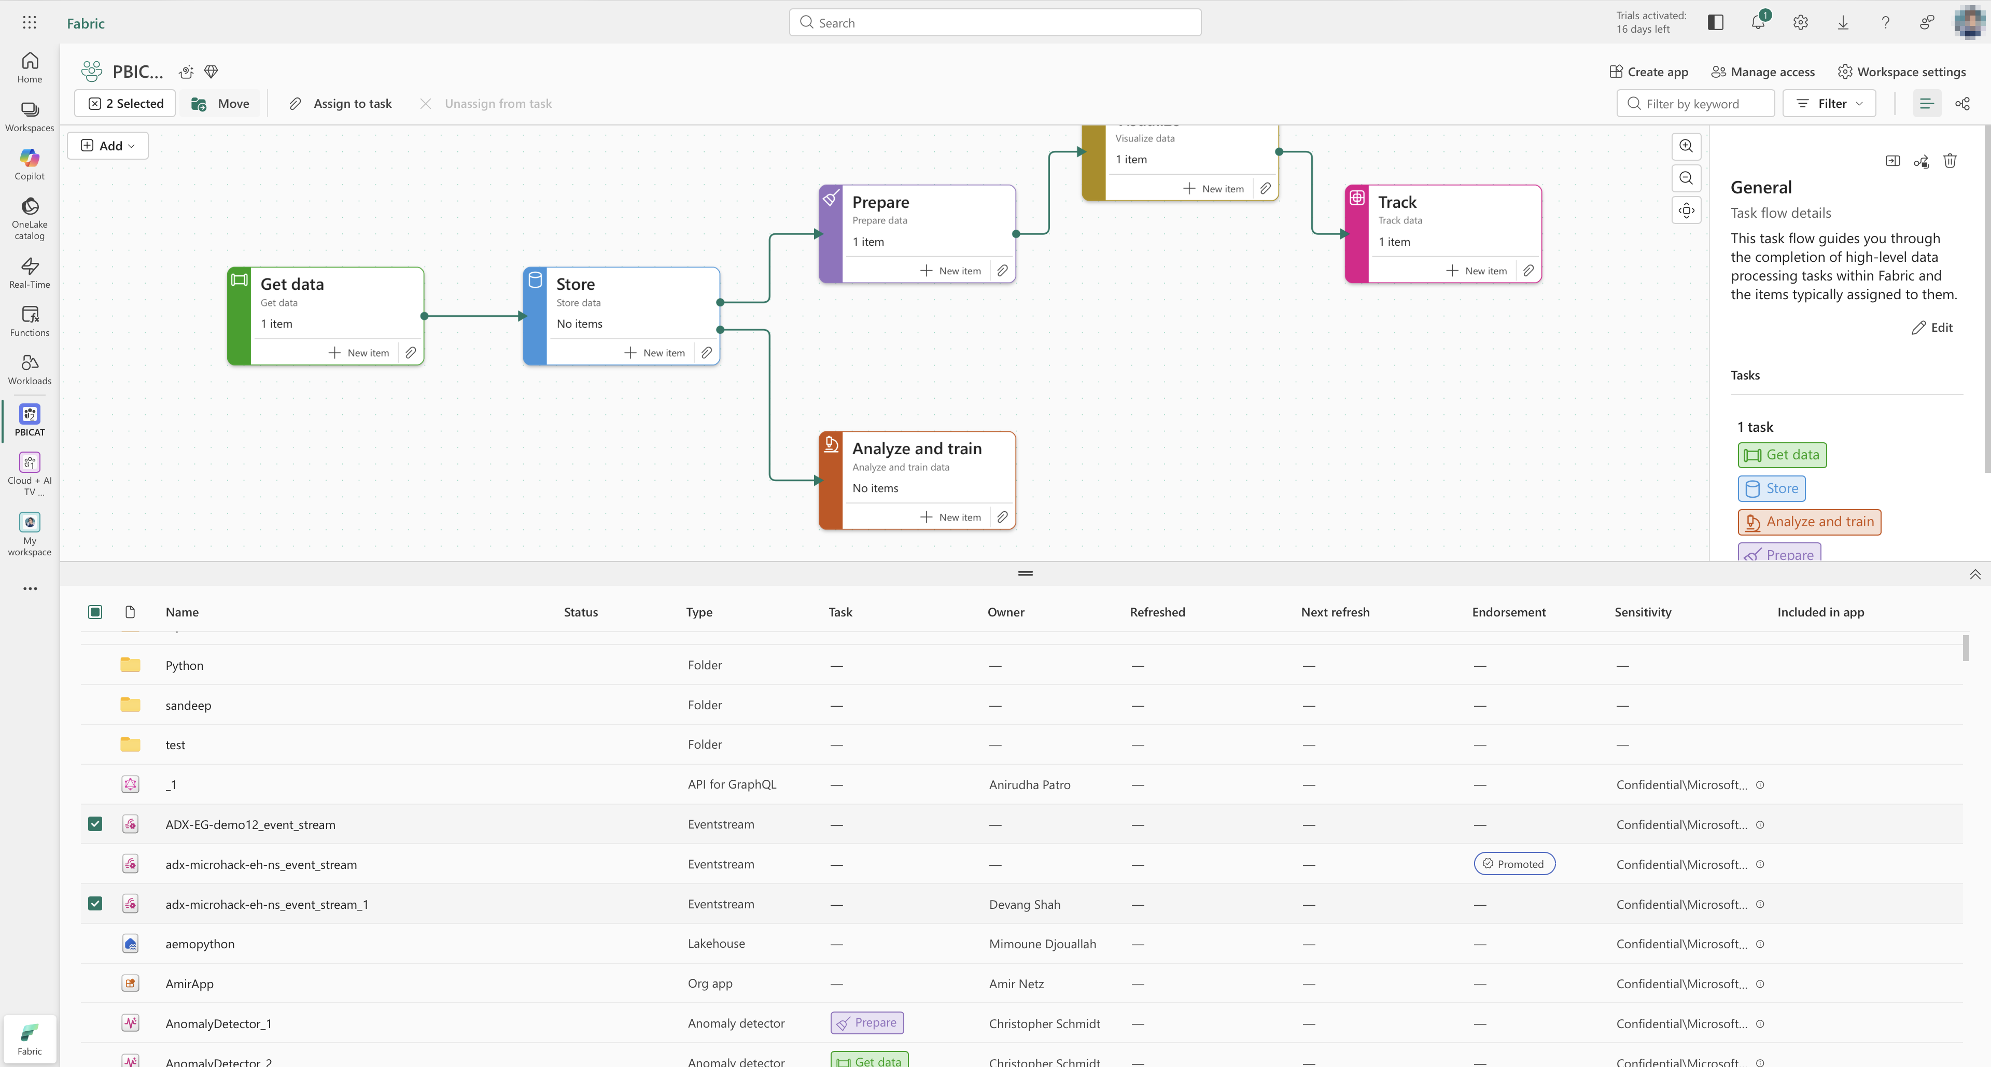This screenshot has width=1991, height=1067.
Task: Open Workspaces in sidebar
Action: point(30,116)
